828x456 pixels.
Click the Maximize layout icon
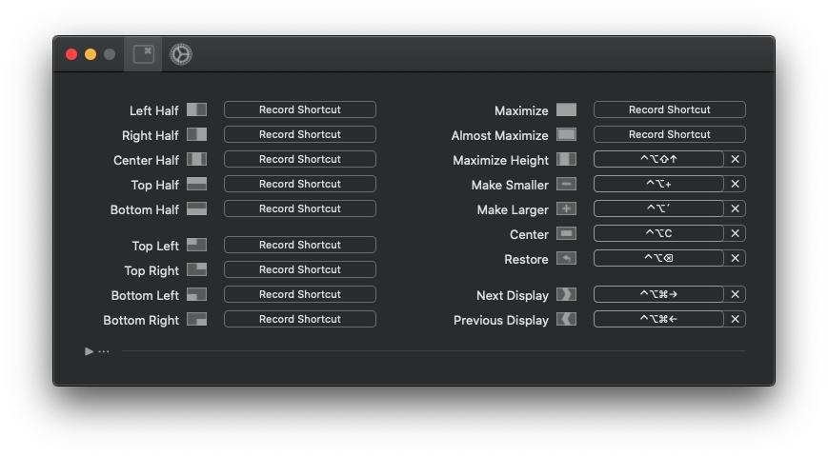tap(567, 109)
